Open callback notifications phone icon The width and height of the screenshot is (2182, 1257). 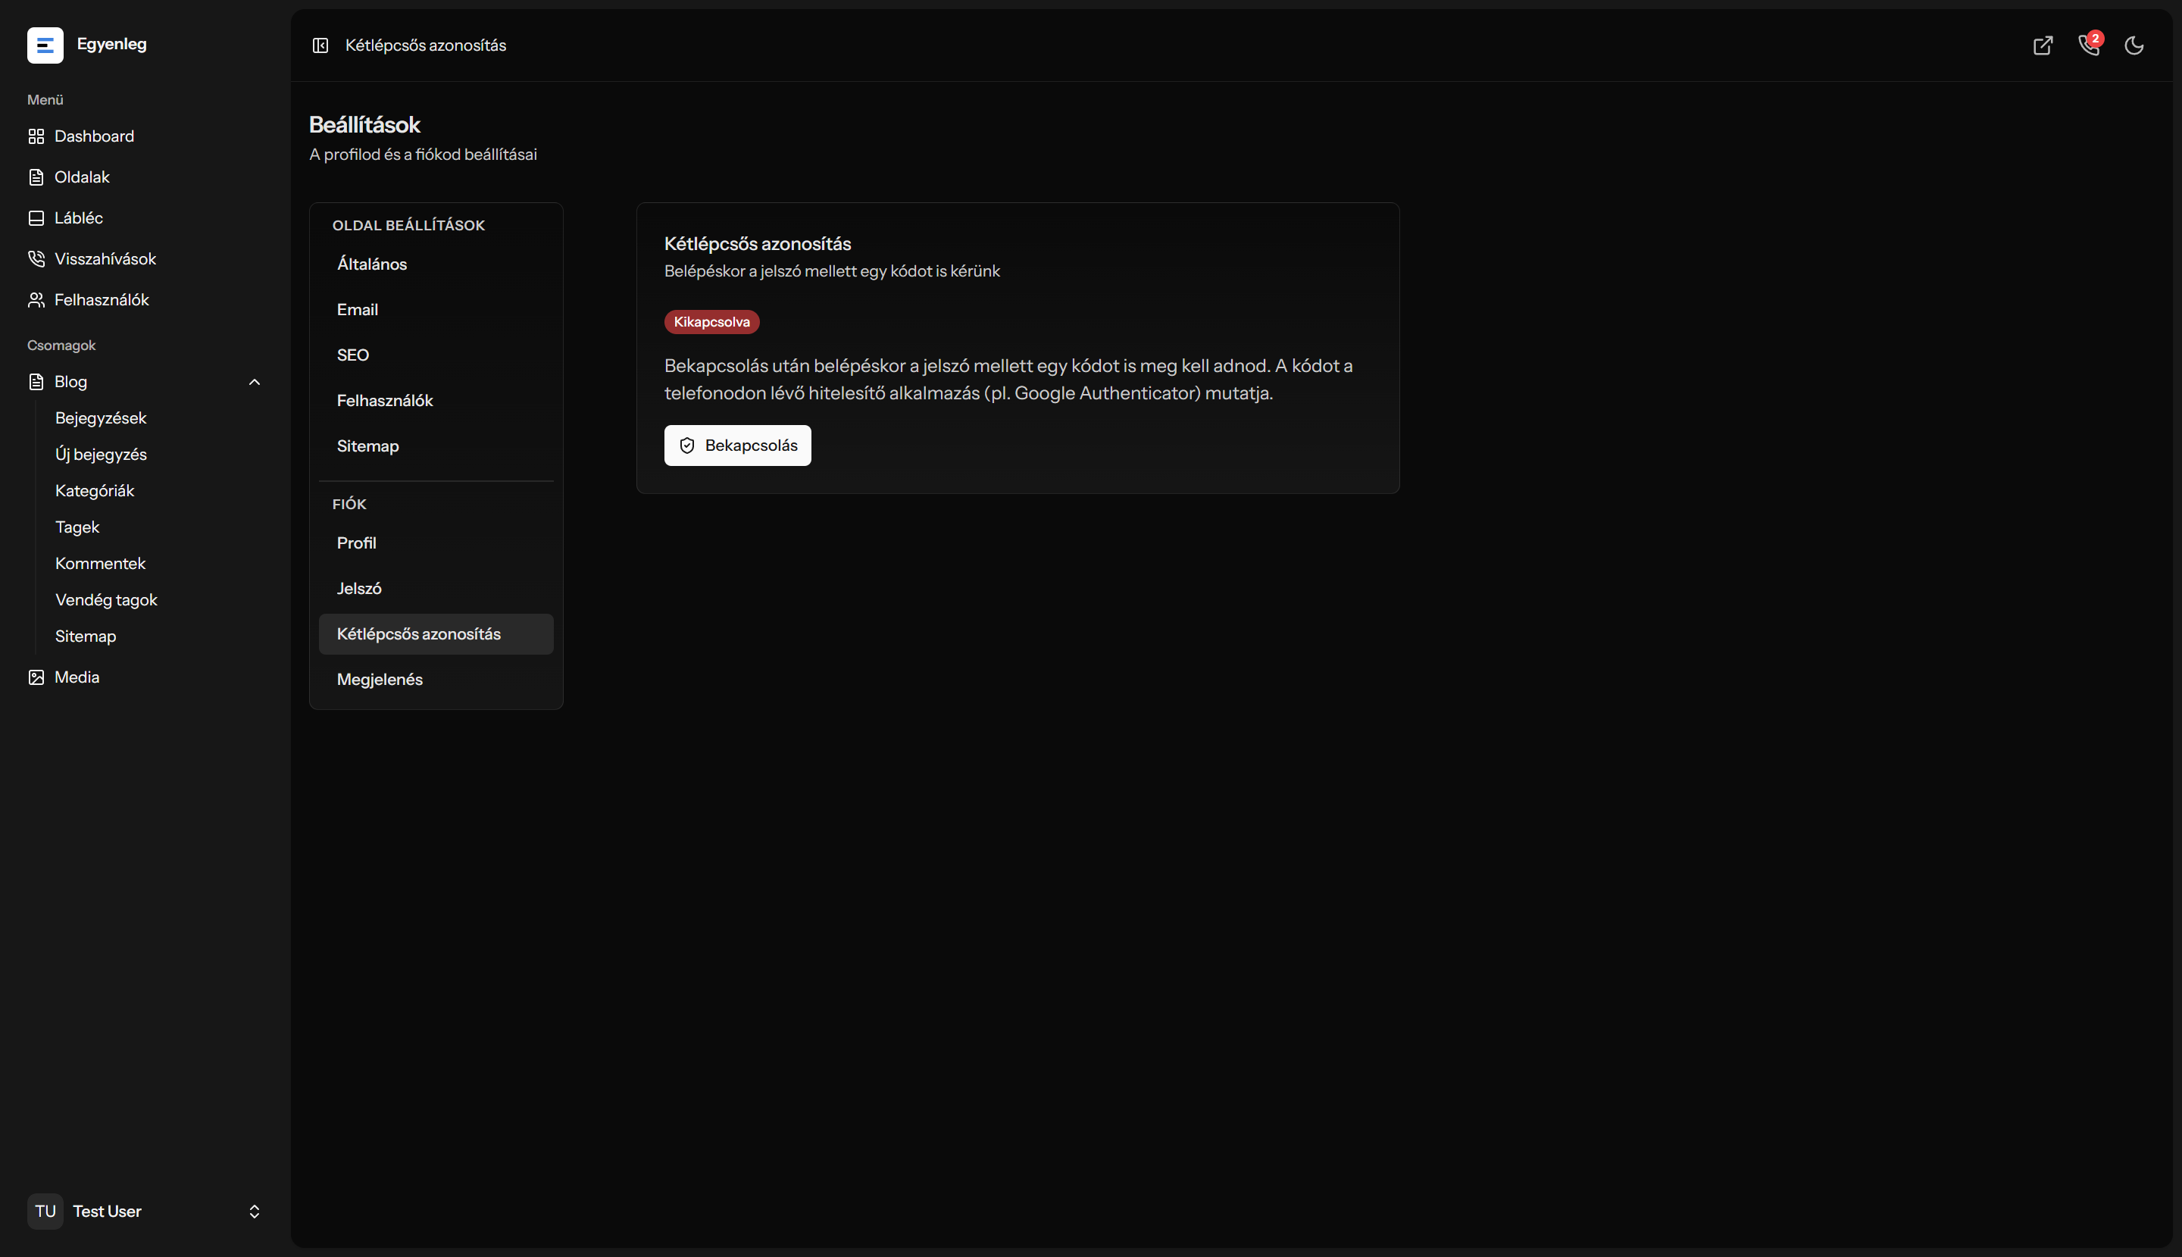tap(2089, 45)
